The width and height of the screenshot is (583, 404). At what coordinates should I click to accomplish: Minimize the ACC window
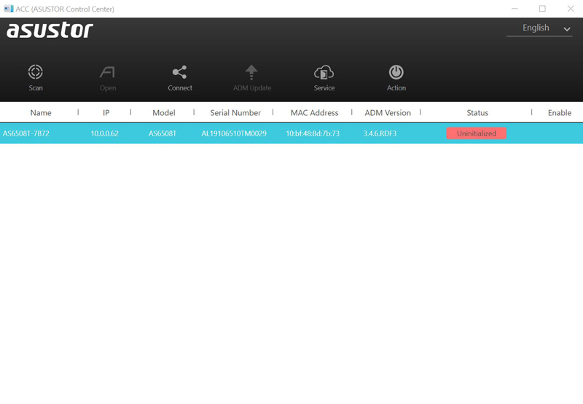point(514,9)
